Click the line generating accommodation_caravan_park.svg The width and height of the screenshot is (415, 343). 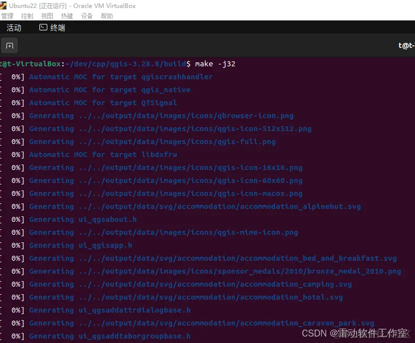coord(202,324)
